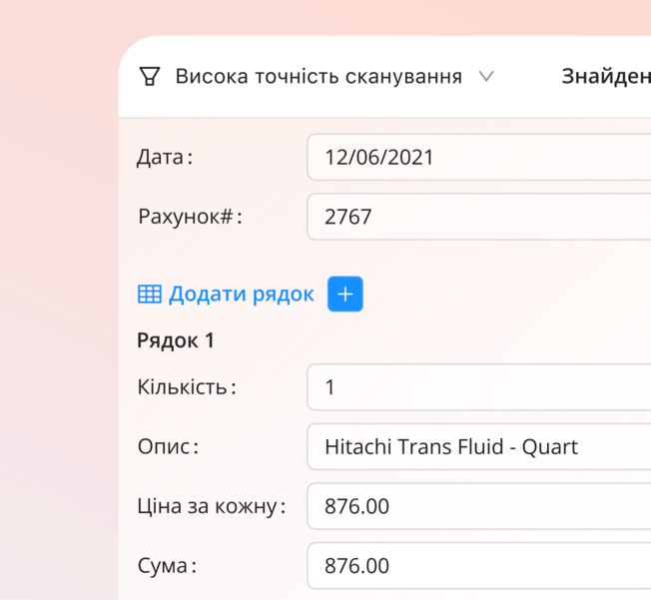651x600 pixels.
Task: Click the 'Рядок 1' heading
Action: (x=176, y=340)
